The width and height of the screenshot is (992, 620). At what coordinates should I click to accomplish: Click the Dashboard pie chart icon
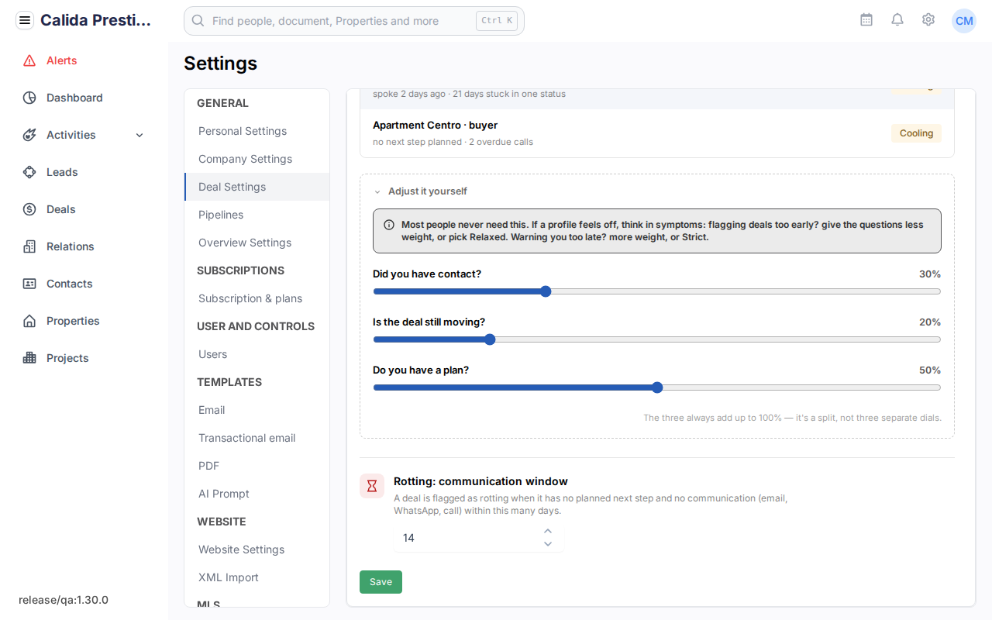(x=29, y=98)
